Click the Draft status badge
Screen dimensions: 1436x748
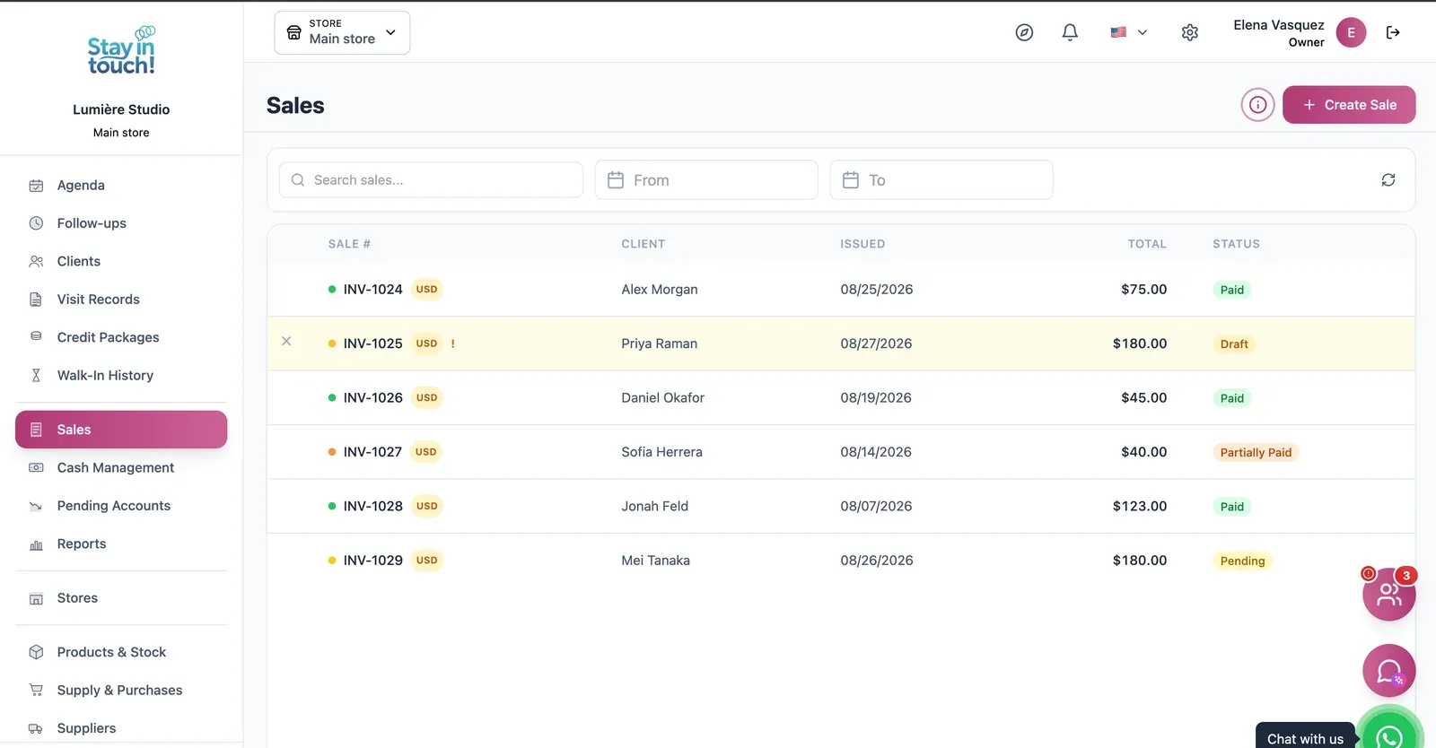[1234, 344]
